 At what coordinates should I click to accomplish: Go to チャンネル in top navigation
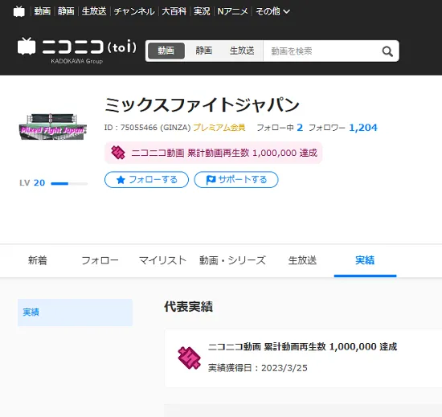pyautogui.click(x=134, y=11)
